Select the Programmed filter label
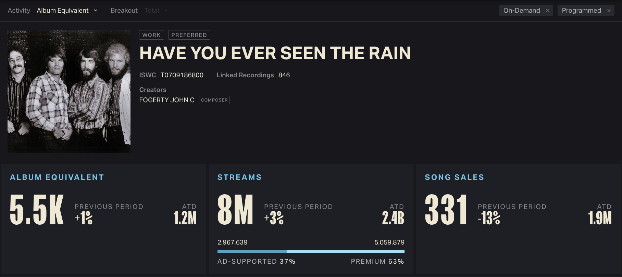 (581, 11)
